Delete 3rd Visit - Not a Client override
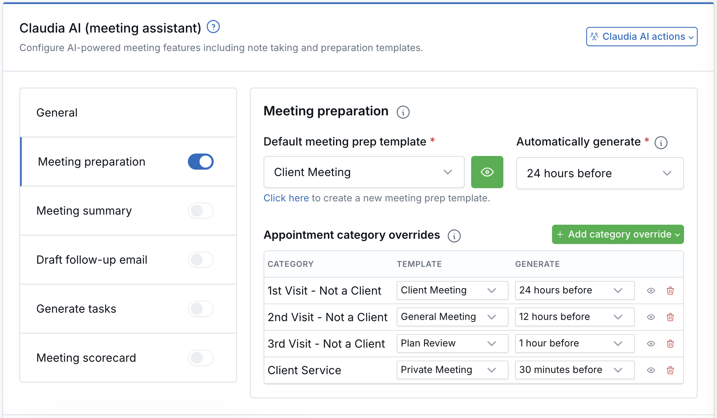The height and width of the screenshot is (418, 717). coord(670,344)
